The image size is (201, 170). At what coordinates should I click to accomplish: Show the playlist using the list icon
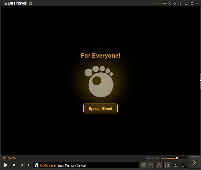[x=183, y=165]
